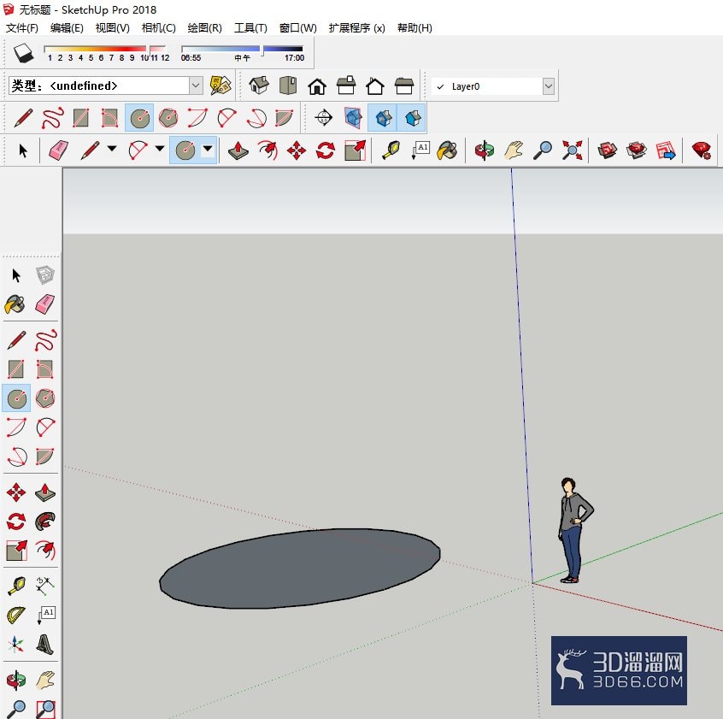Select the Pie tool in top drawing toolbar
Image resolution: width=723 pixels, height=719 pixels.
(284, 118)
